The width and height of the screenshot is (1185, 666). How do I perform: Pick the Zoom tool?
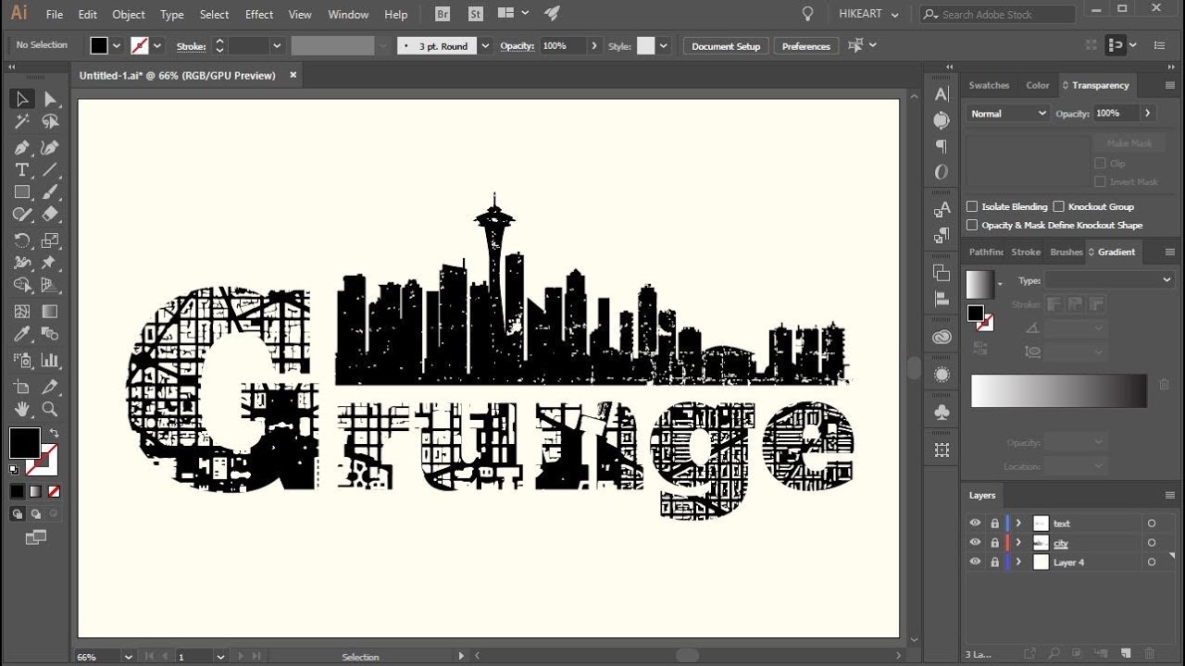[x=51, y=409]
